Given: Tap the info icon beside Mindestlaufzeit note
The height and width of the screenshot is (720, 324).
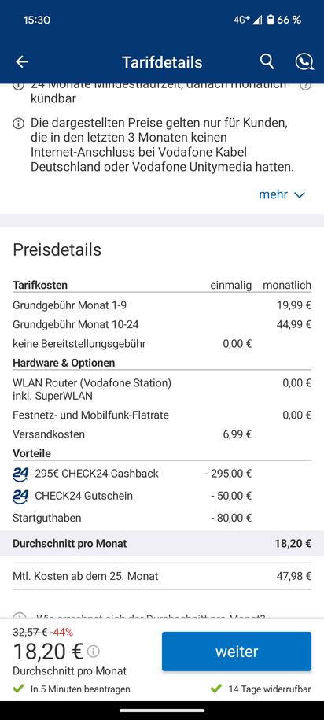Looking at the screenshot, I should tap(18, 86).
